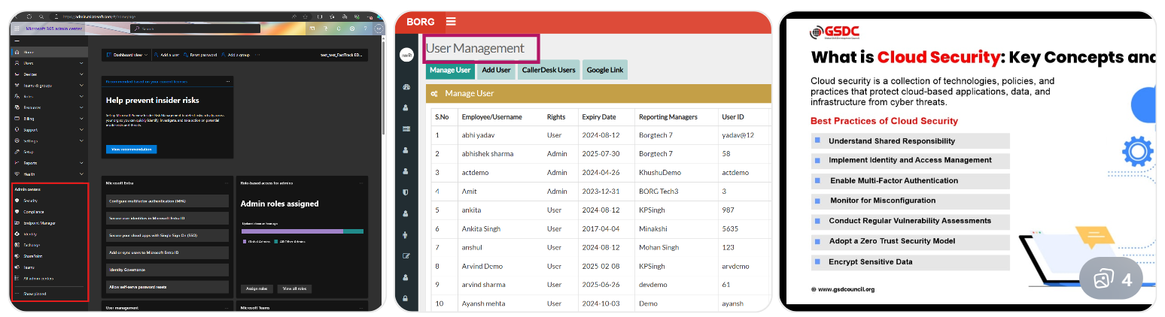This screenshot has height=317, width=1165.
Task: Open SharePoint admin center
Action: (x=32, y=256)
